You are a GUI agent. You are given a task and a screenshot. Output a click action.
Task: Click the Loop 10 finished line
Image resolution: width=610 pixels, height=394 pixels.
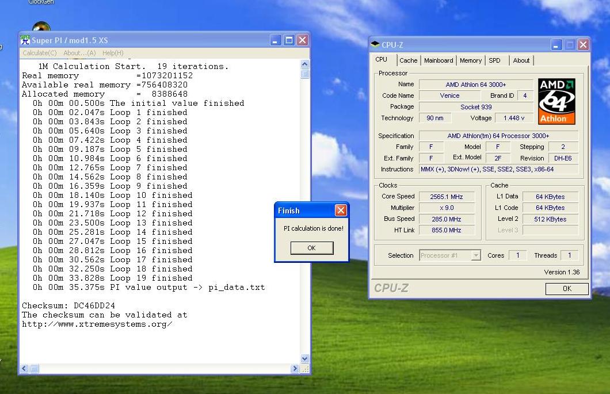point(112,195)
